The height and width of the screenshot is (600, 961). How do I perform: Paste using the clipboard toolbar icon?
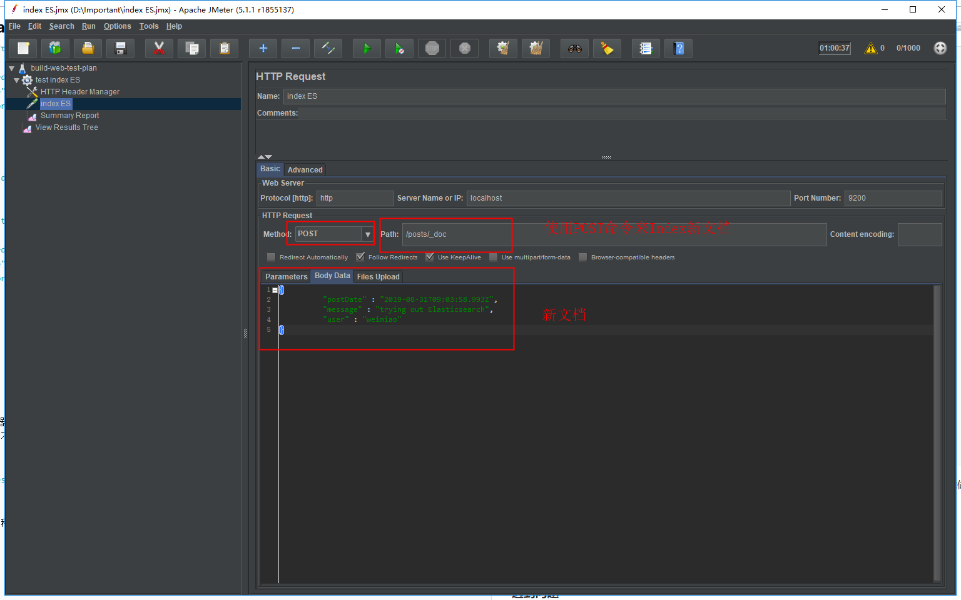tap(225, 48)
